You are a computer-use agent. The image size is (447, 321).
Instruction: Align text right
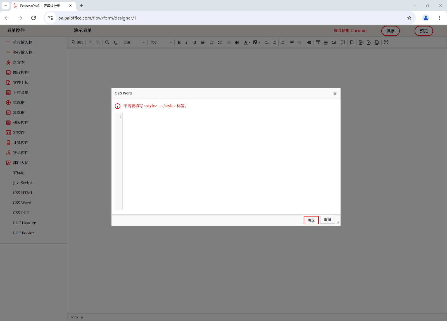282,42
